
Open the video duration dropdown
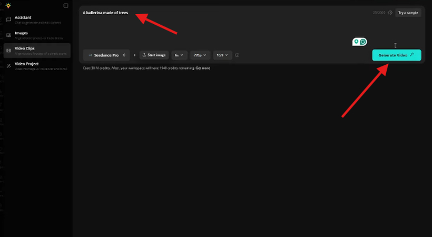tap(179, 55)
